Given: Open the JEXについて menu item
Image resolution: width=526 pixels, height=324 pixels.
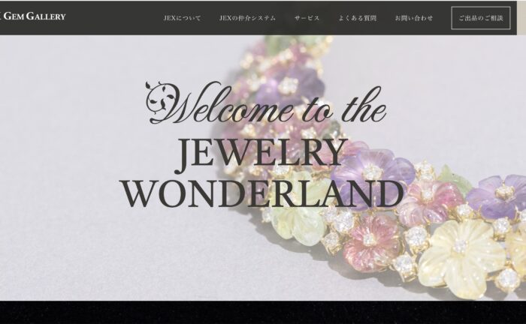Looking at the screenshot, I should click(182, 18).
